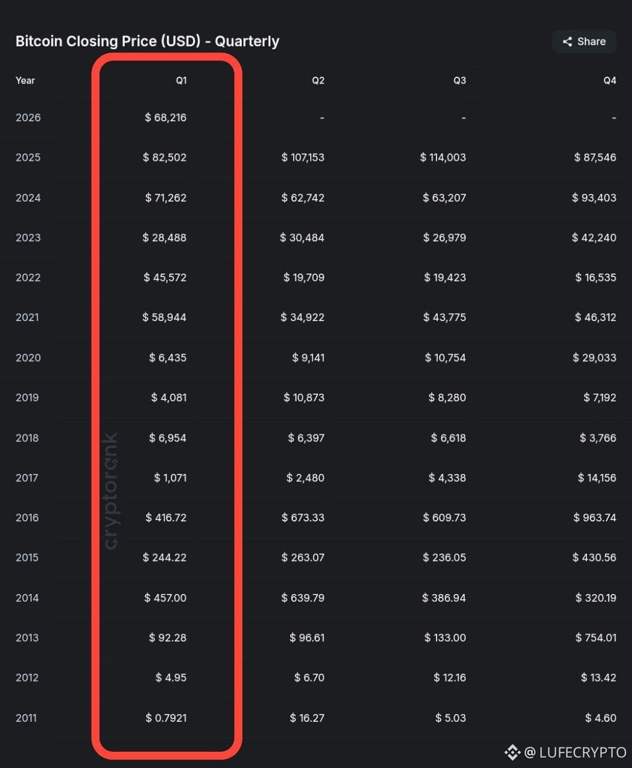This screenshot has height=768, width=632.
Task: Click the 2011 Q1 price $0.7921
Action: click(x=166, y=718)
